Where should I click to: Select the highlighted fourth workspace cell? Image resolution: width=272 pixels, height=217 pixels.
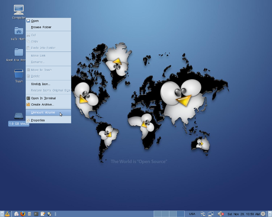pos(181,214)
